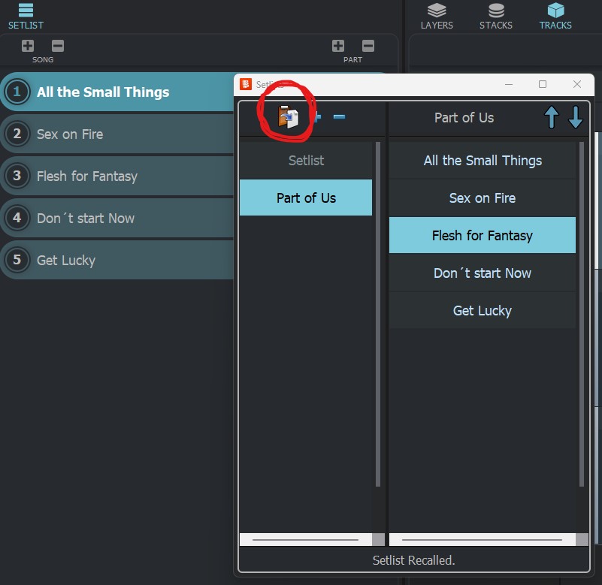Click the recall setlist clipboard icon
The image size is (602, 585).
pos(288,116)
